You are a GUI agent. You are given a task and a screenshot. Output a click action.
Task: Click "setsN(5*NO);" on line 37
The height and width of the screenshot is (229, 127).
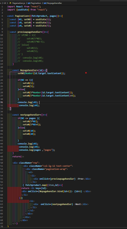[31, 121]
